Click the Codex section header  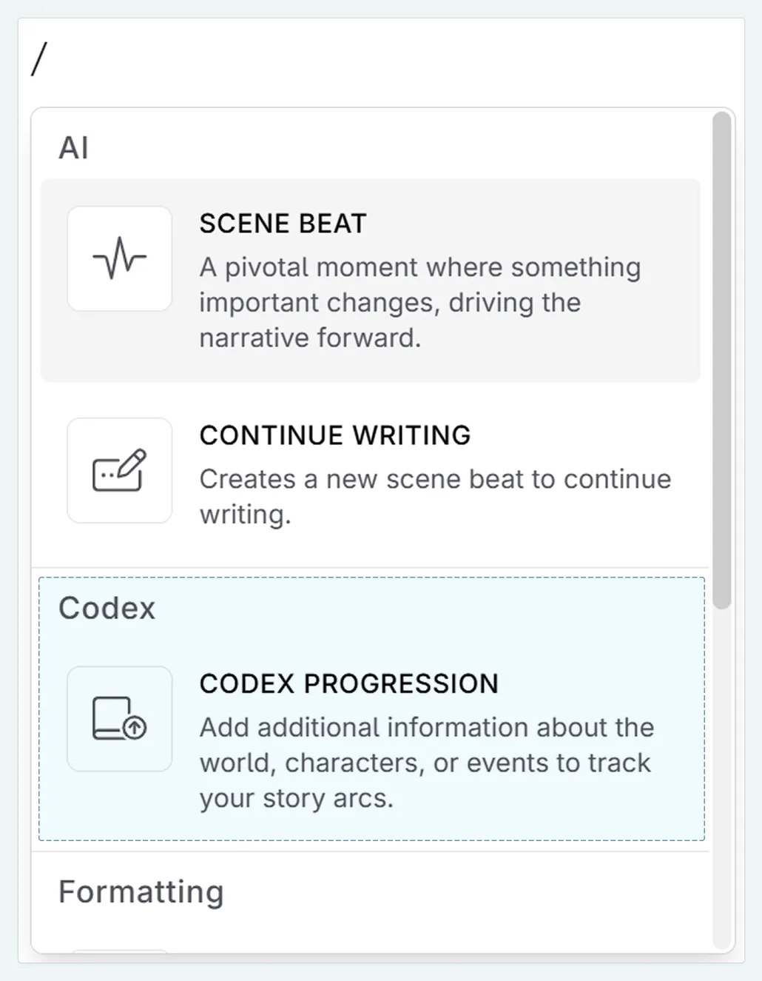pos(107,608)
